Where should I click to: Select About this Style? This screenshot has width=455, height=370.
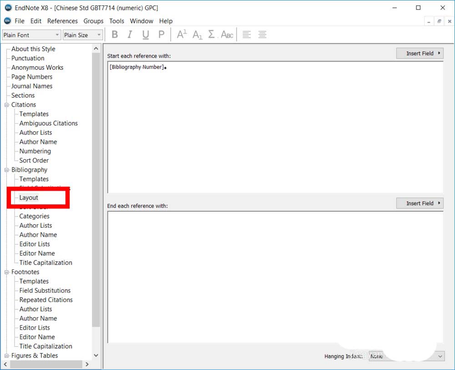33,49
